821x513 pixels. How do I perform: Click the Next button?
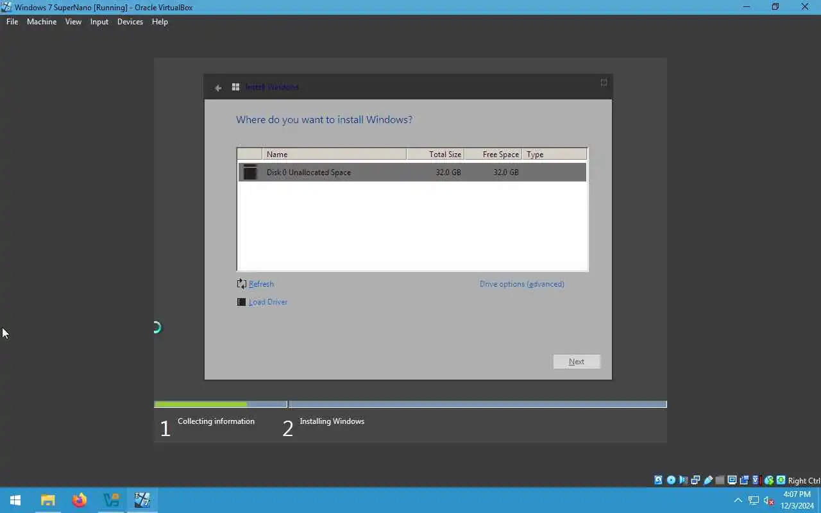[577, 362]
